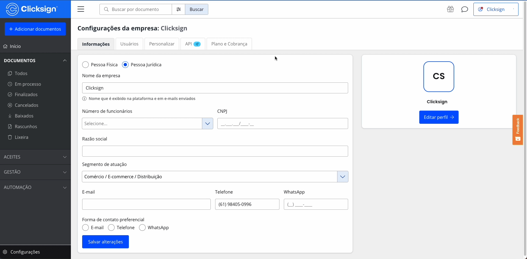Click the Buscar button
Image resolution: width=527 pixels, height=259 pixels.
pyautogui.click(x=196, y=9)
